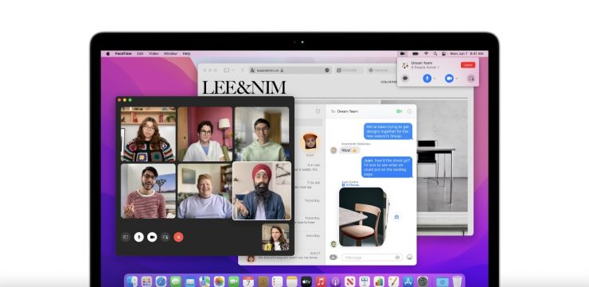Open Calendar from the Dock
Viewport: 589px width, 287px height.
click(x=248, y=281)
